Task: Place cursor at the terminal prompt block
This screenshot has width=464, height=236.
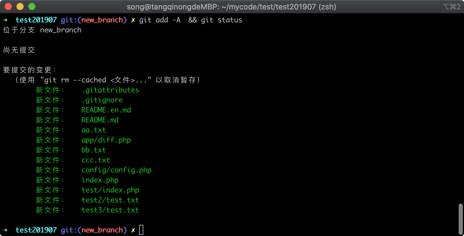Action: [x=141, y=230]
